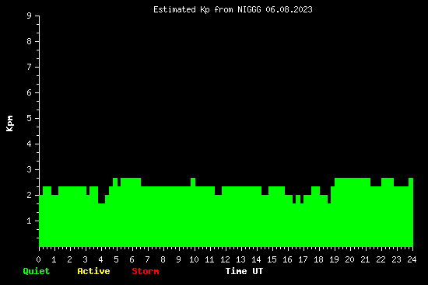Click hour 10 on the time axis
The image size is (428, 285).
(x=194, y=259)
